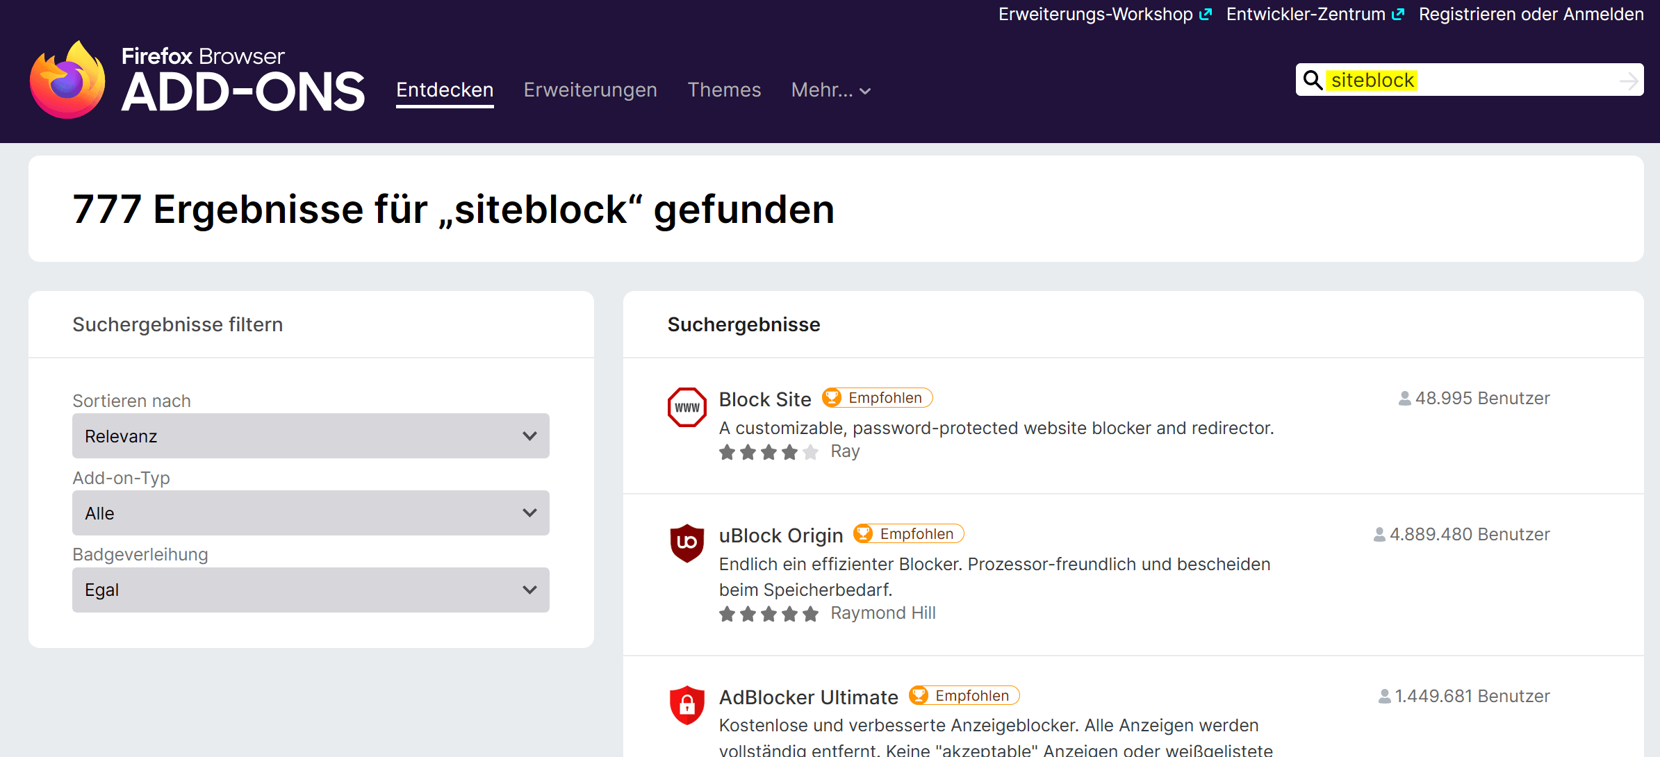Viewport: 1660px width, 757px height.
Task: Open the uBlock Origin shield icon
Action: pos(687,543)
